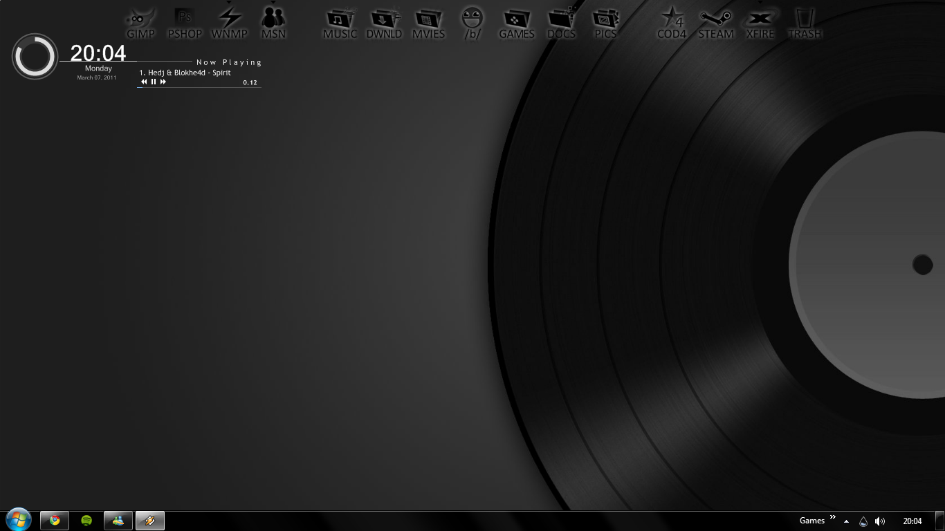The image size is (945, 531).
Task: Click the Monday day label
Action: pos(98,68)
